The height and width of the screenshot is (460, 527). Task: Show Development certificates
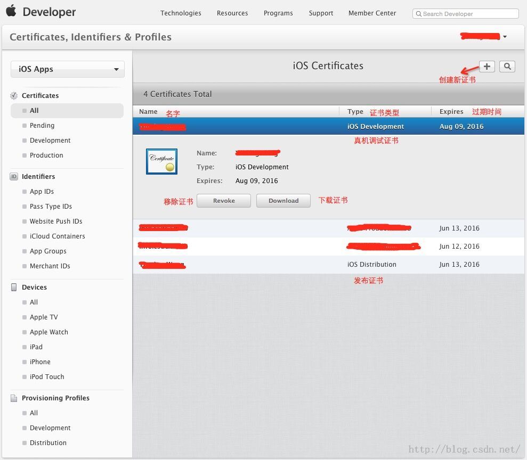click(50, 141)
